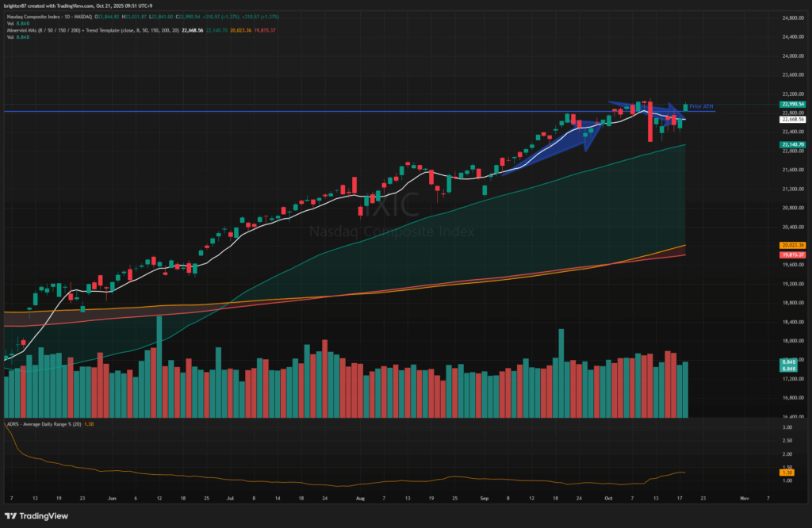The height and width of the screenshot is (528, 812).
Task: Click the 22,990.54 current price axis label
Action: (793, 104)
